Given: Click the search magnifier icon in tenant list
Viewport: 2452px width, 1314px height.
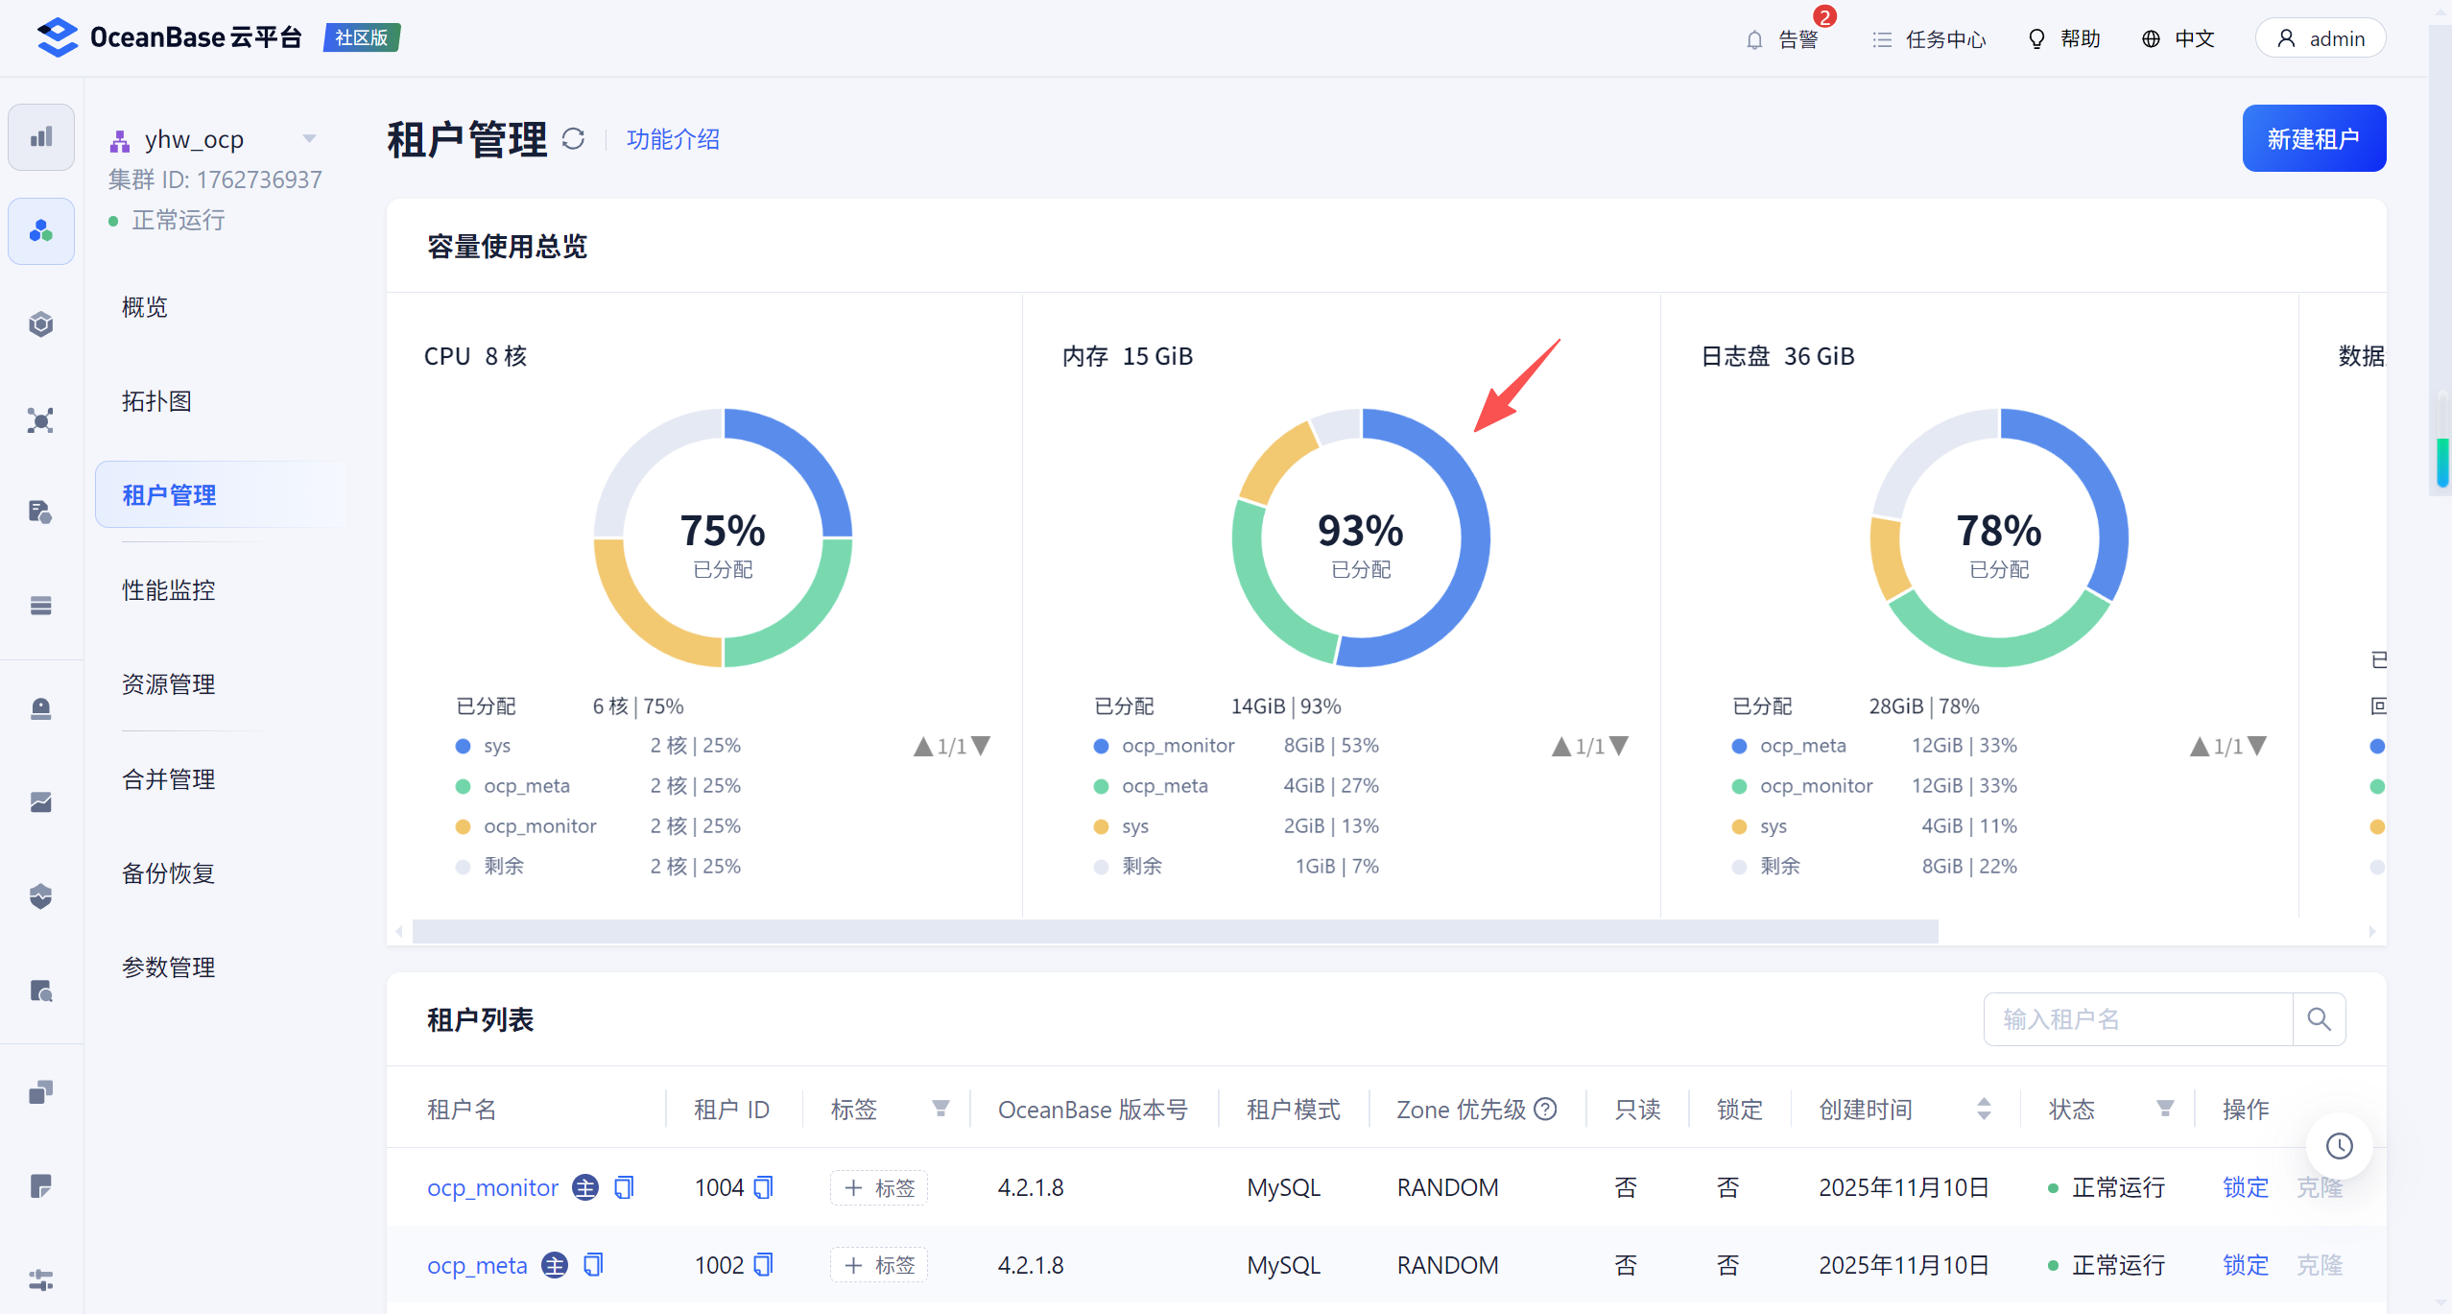Looking at the screenshot, I should coord(2319,1019).
